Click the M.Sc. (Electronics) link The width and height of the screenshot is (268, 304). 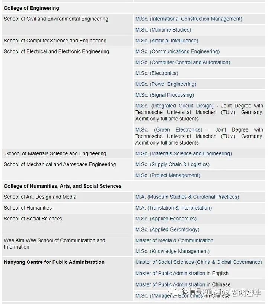[157, 73]
